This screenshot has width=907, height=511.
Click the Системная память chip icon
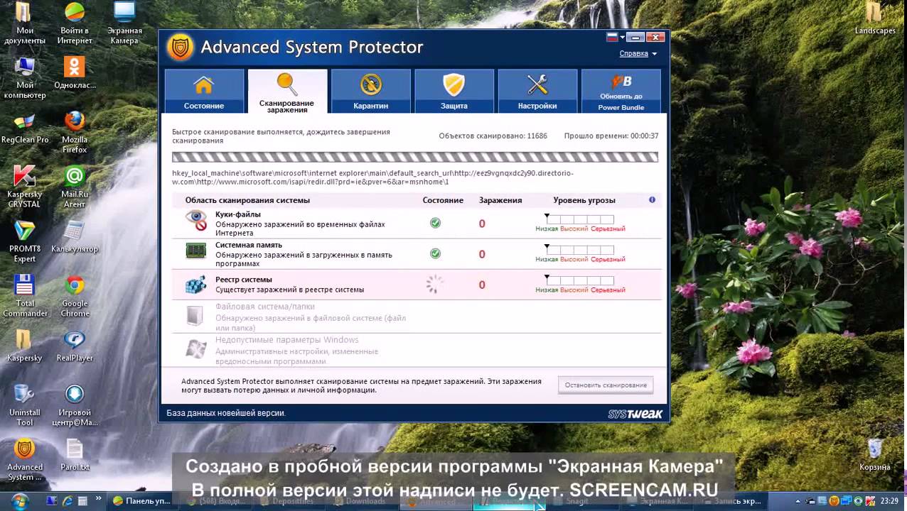[195, 251]
